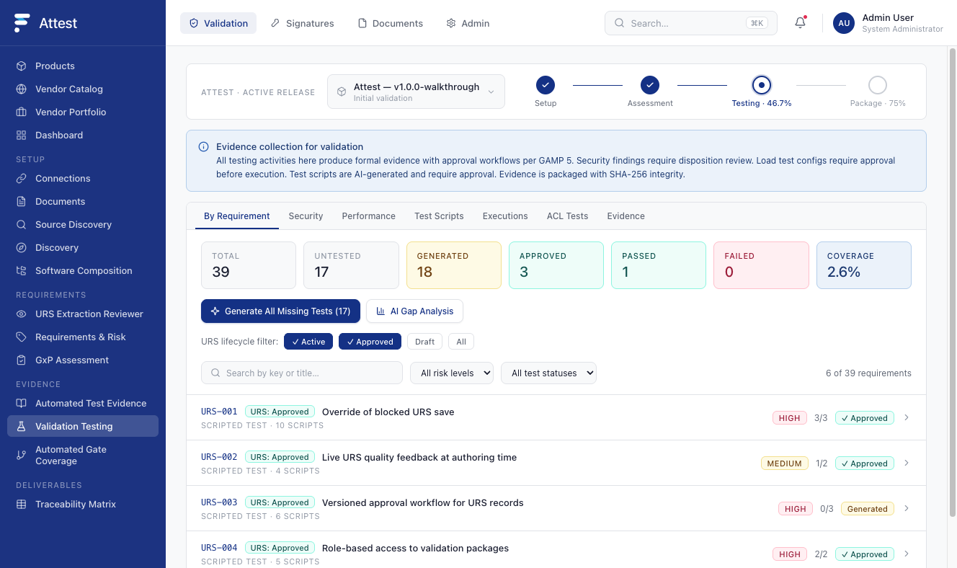Click the Discovery compass icon

coord(22,247)
